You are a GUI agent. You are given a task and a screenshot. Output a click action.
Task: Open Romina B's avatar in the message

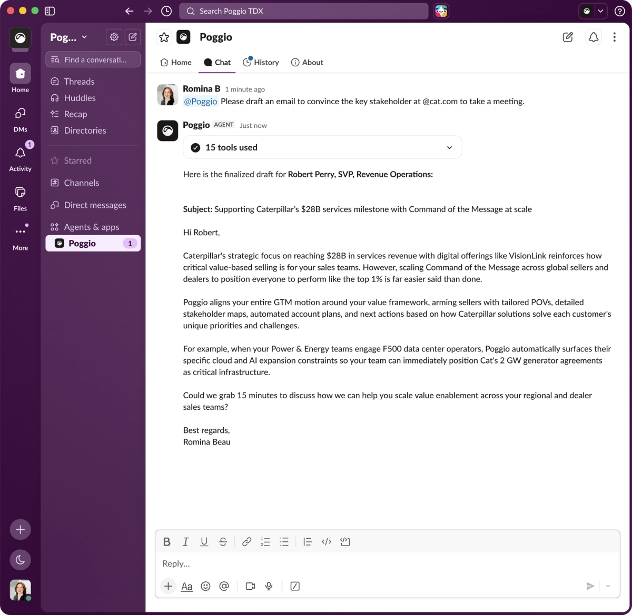167,95
